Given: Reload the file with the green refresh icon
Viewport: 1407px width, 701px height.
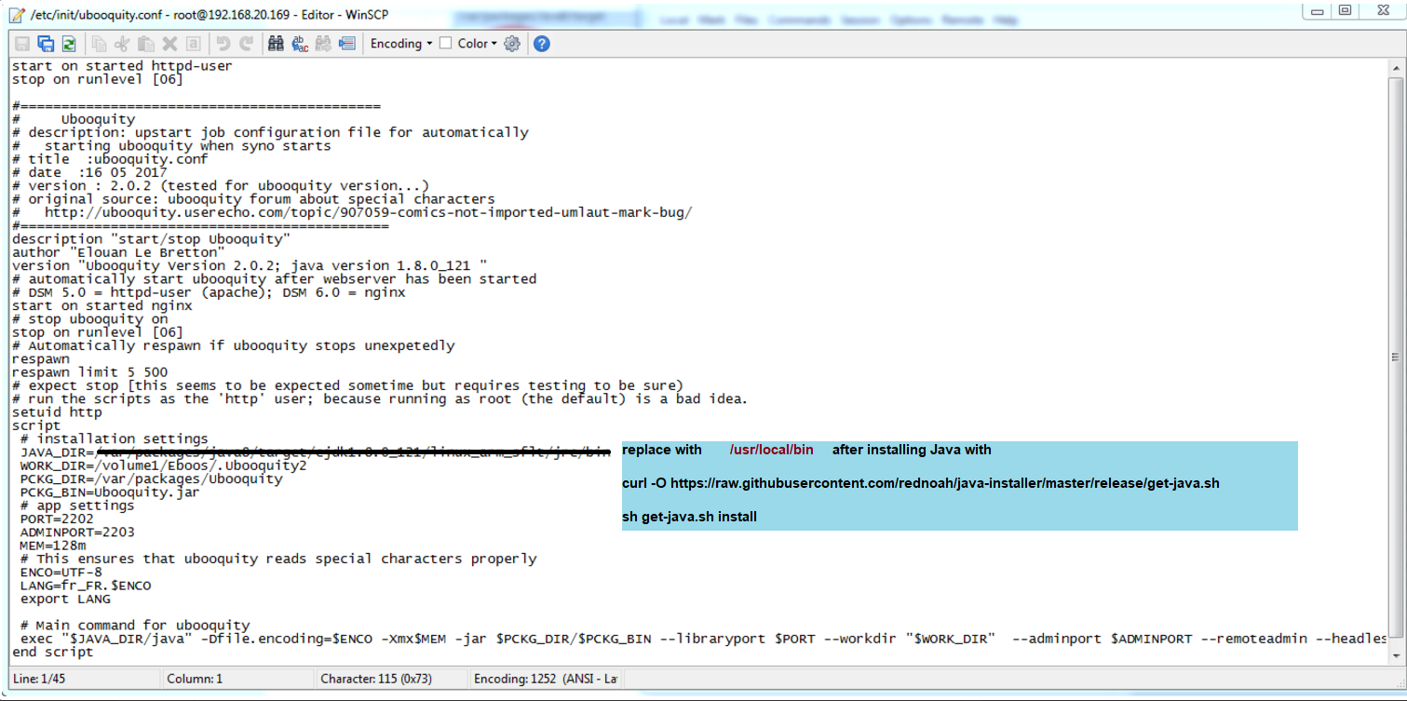Looking at the screenshot, I should point(68,44).
